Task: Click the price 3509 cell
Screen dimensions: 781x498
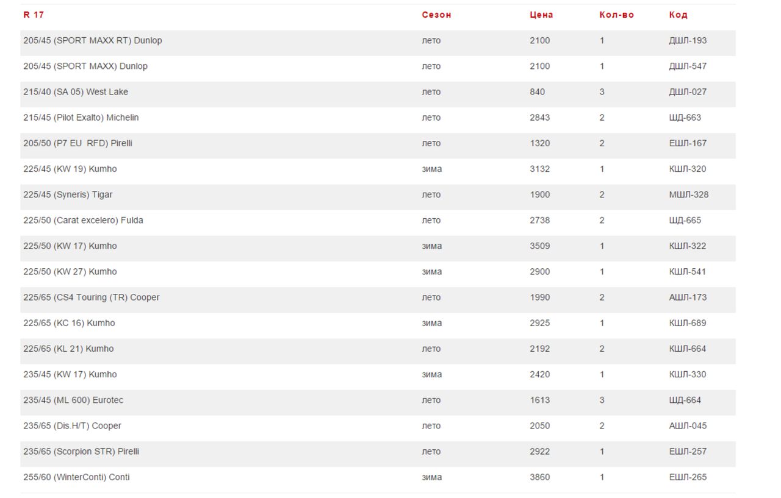Action: coord(540,246)
